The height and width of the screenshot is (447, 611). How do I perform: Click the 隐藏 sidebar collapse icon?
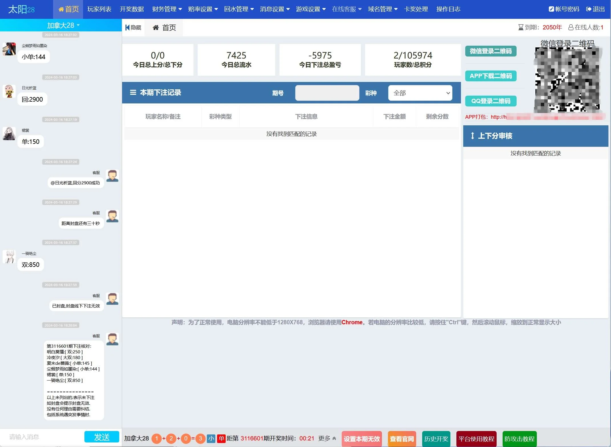click(x=127, y=27)
